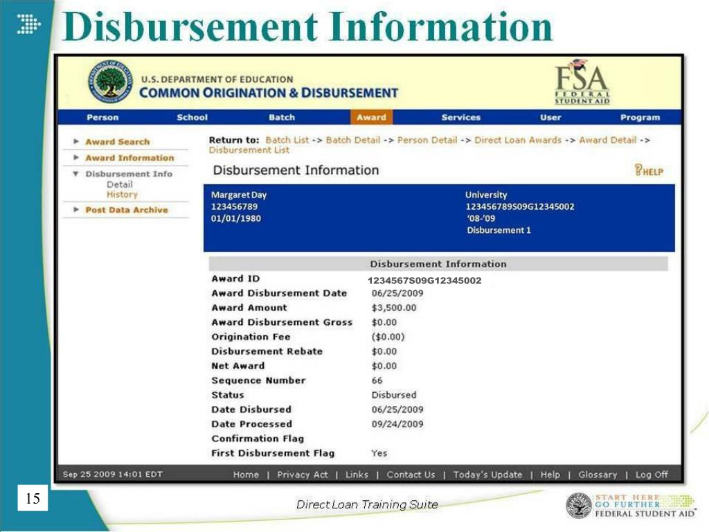The width and height of the screenshot is (709, 532).
Task: Click Home in the footer
Action: coord(246,475)
